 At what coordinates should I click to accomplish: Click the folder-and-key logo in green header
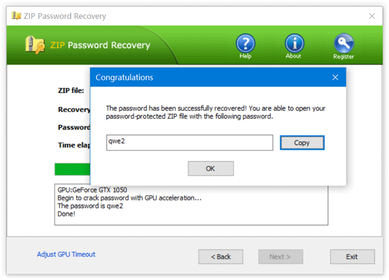tap(36, 45)
